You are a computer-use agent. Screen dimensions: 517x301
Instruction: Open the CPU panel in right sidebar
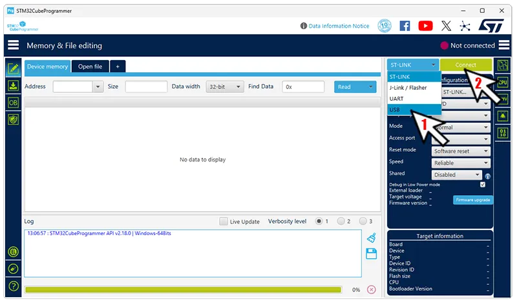coord(503,82)
